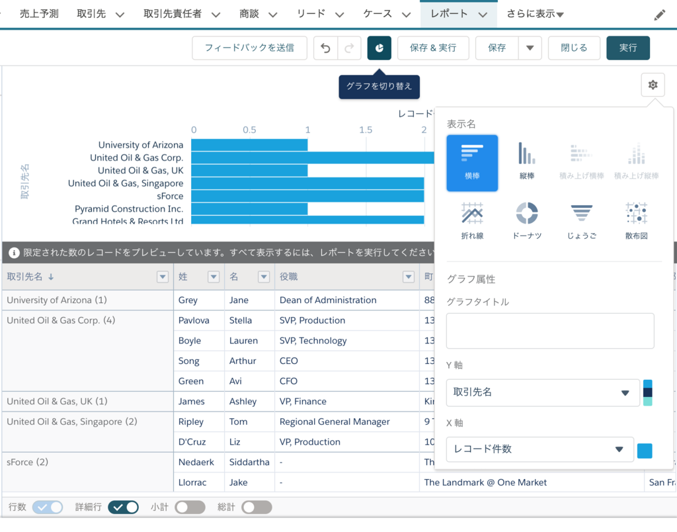Click the 閉じる close button
Image resolution: width=677 pixels, height=532 pixels.
tap(574, 48)
